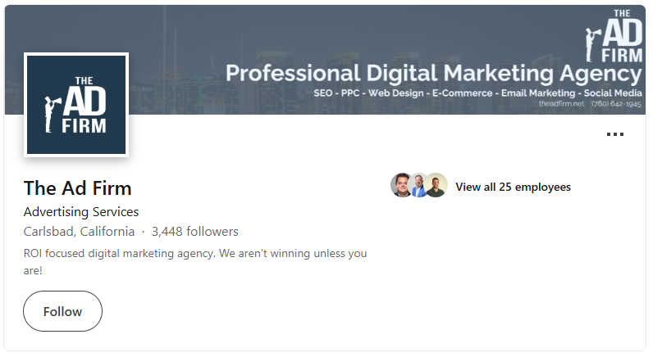
Task: Click the Professional Digital Marketing Agency banner headline
Action: (433, 74)
